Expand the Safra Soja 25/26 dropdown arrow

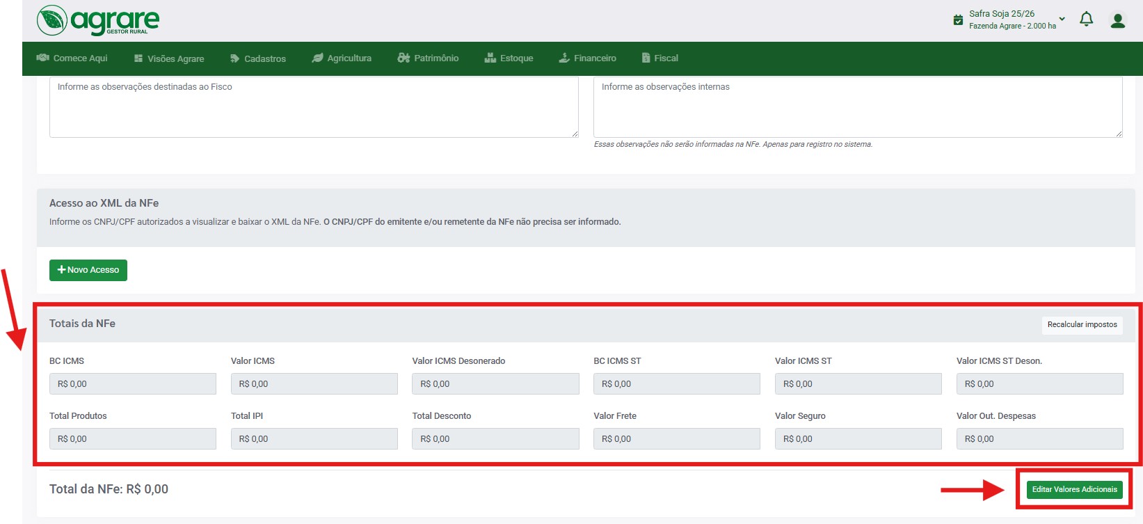(x=1062, y=19)
